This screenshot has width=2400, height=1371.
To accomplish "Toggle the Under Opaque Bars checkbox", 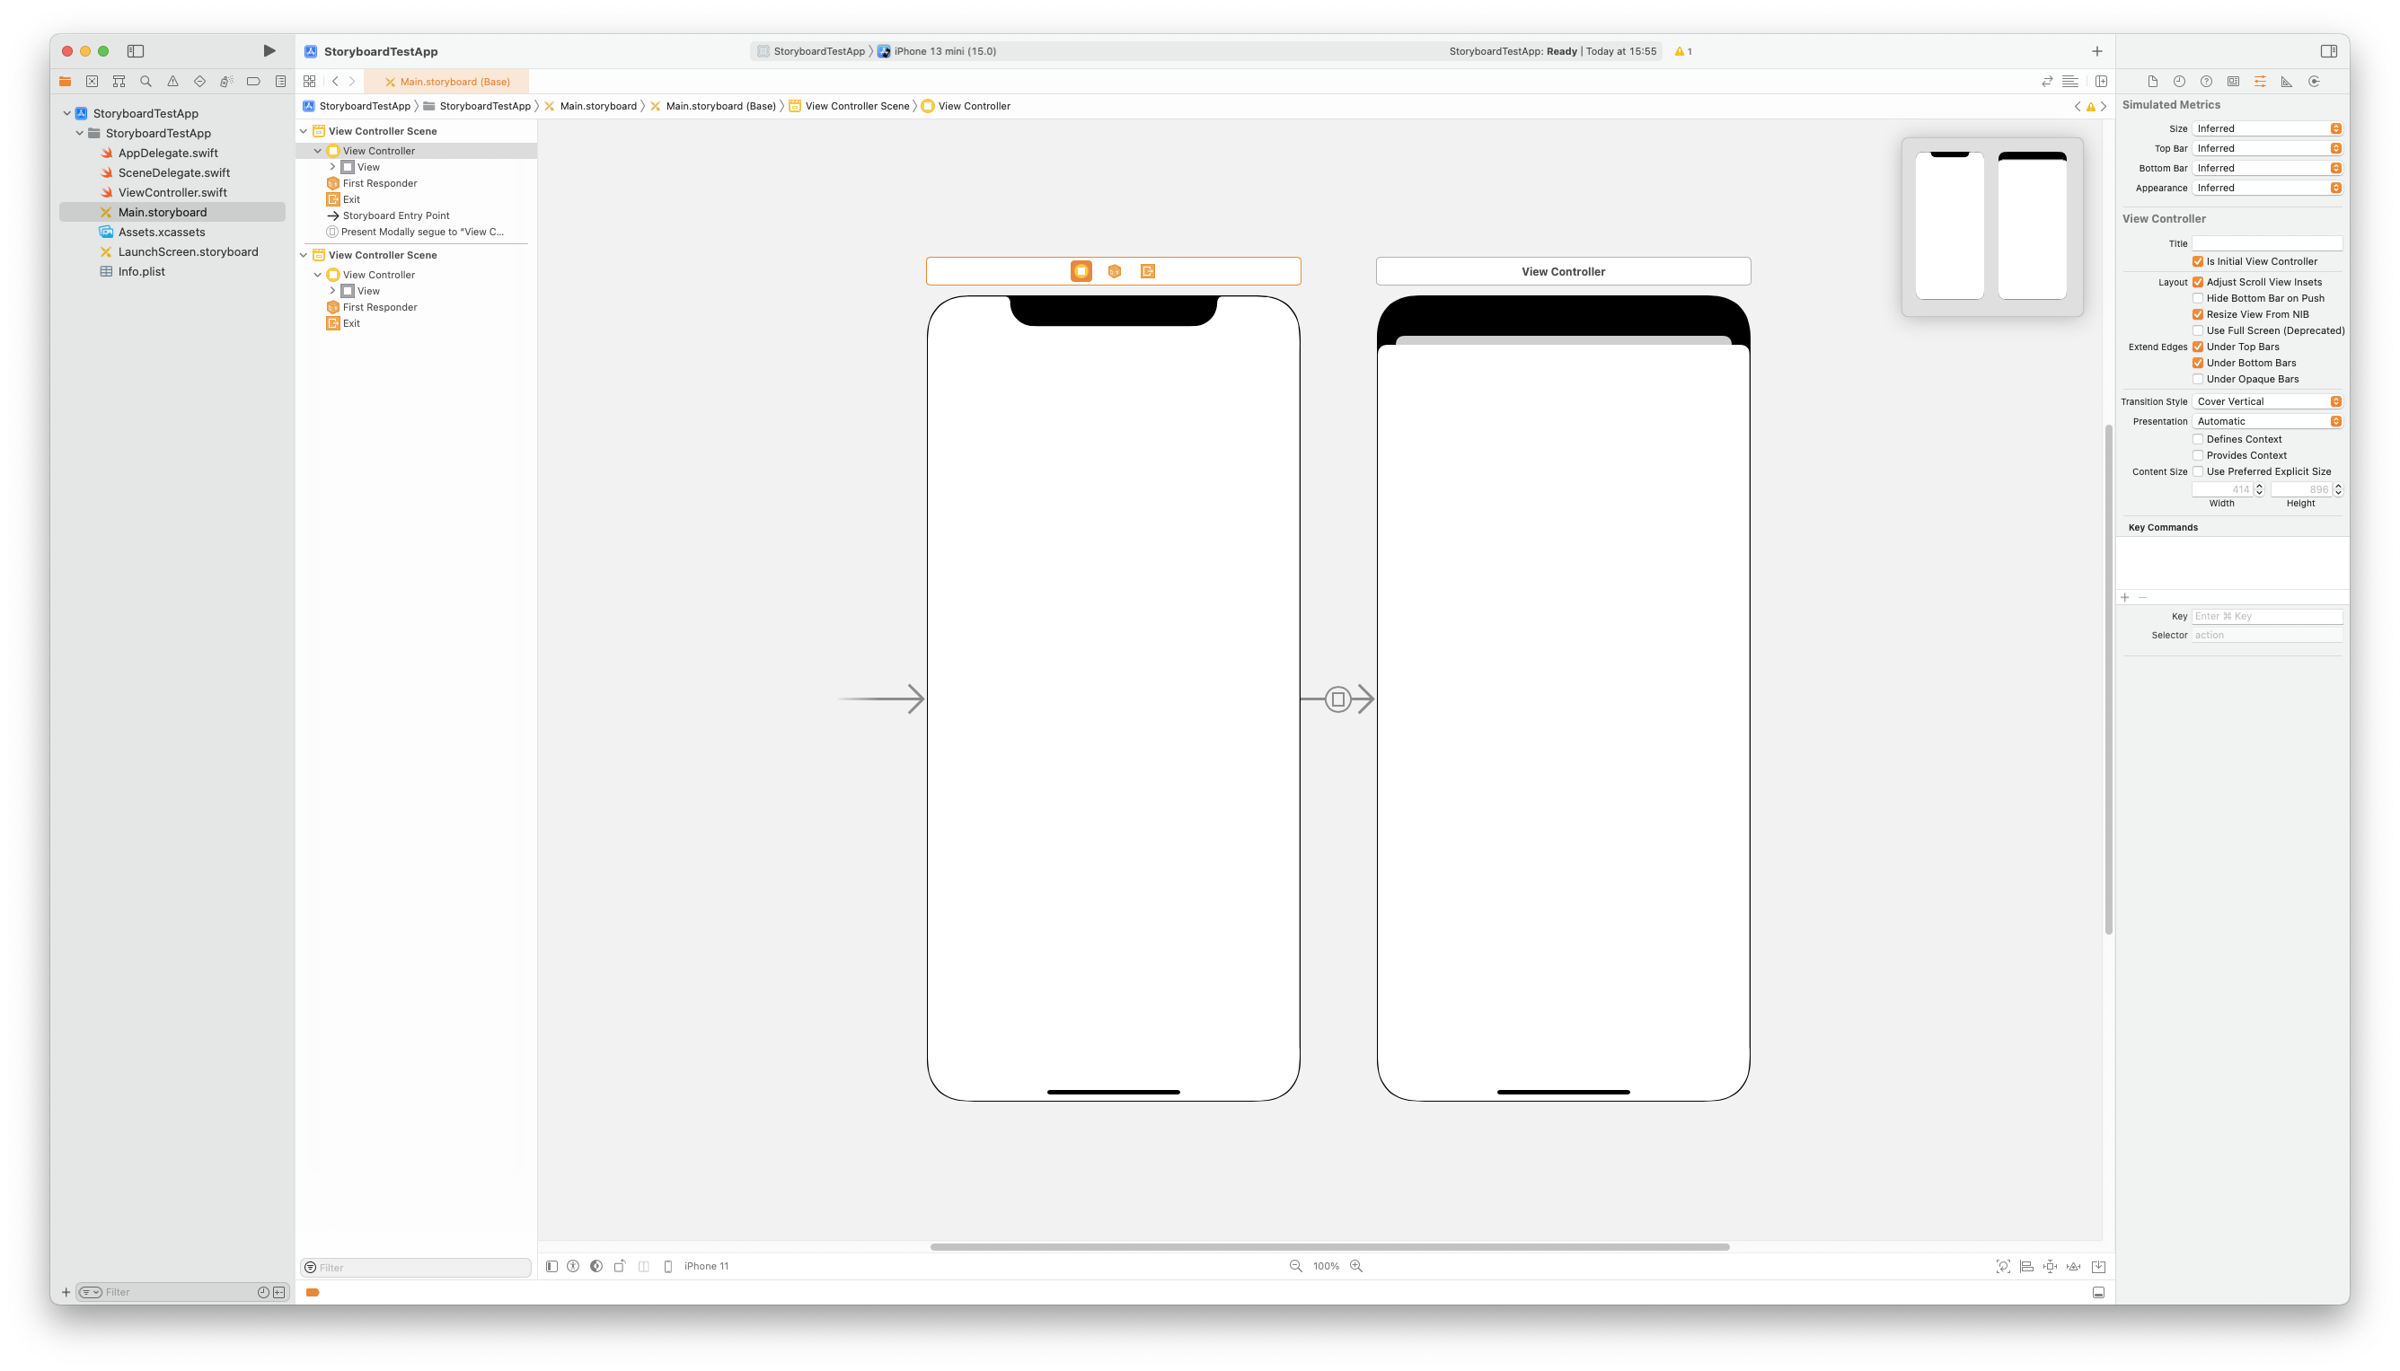I will (x=2198, y=380).
